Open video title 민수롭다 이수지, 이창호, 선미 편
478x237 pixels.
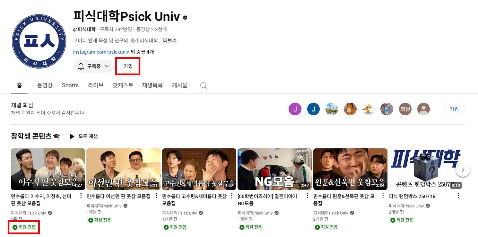tap(41, 200)
